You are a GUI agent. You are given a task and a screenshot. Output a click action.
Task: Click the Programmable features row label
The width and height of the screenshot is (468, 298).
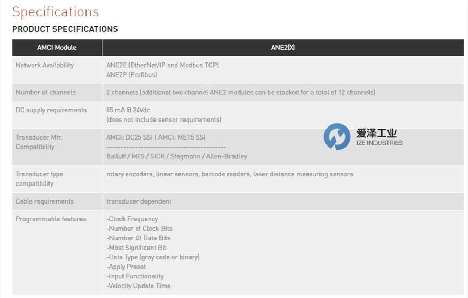pos(51,219)
